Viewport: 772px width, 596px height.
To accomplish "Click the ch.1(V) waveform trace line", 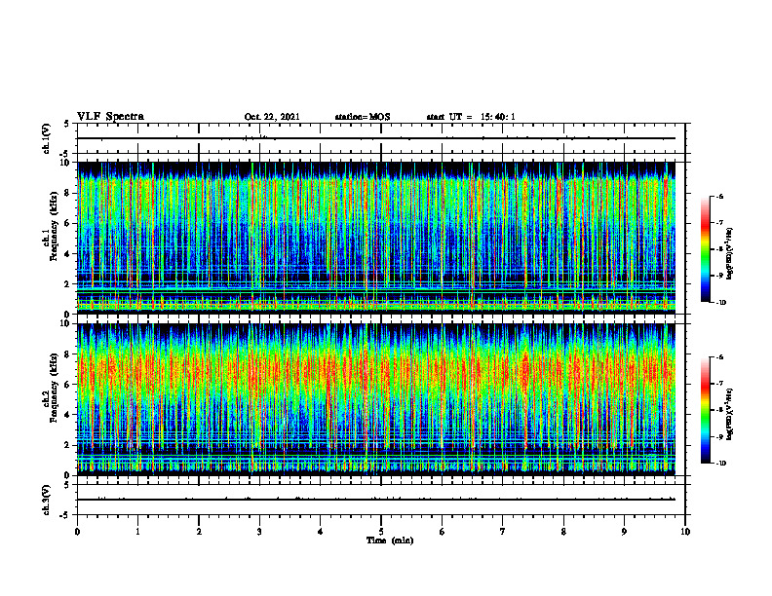I will [376, 138].
